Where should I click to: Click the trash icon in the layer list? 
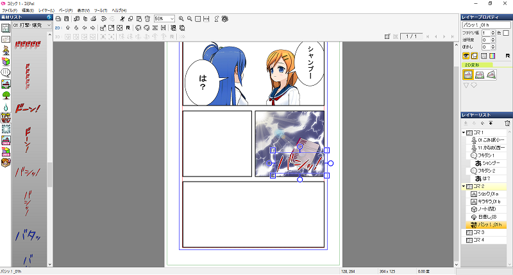(x=507, y=123)
